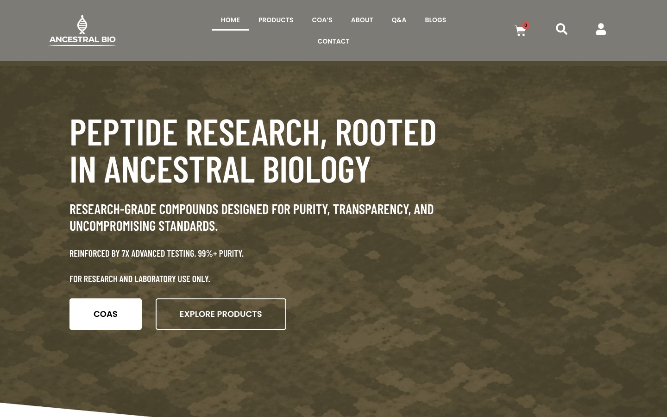Go to the Home menu item
Image resolution: width=667 pixels, height=417 pixels.
(230, 20)
